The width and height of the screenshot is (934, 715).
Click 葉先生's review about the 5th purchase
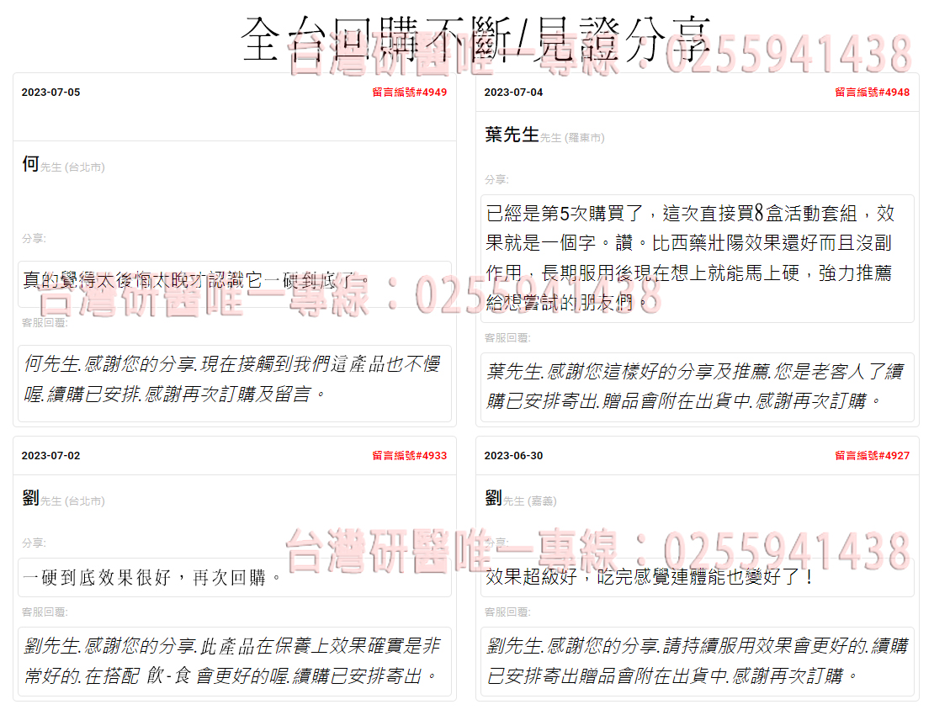point(697,257)
